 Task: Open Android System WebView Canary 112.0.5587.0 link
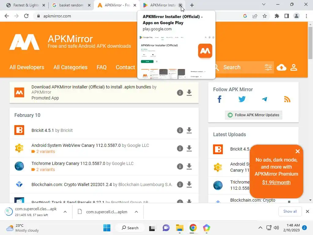[x=76, y=145]
